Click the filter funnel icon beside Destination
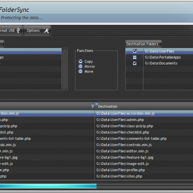 (x=93, y=106)
